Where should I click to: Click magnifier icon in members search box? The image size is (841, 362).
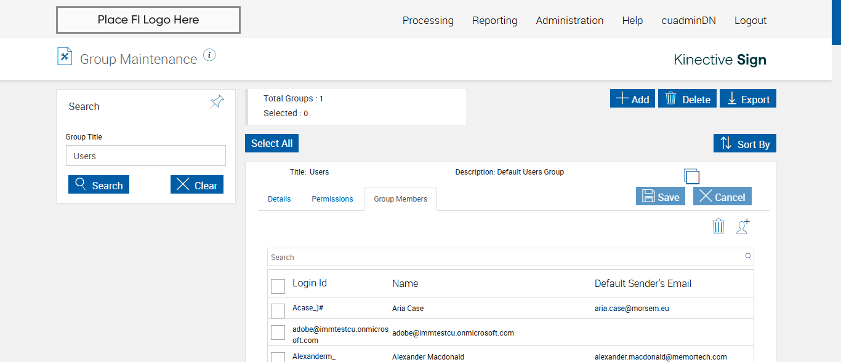point(748,257)
